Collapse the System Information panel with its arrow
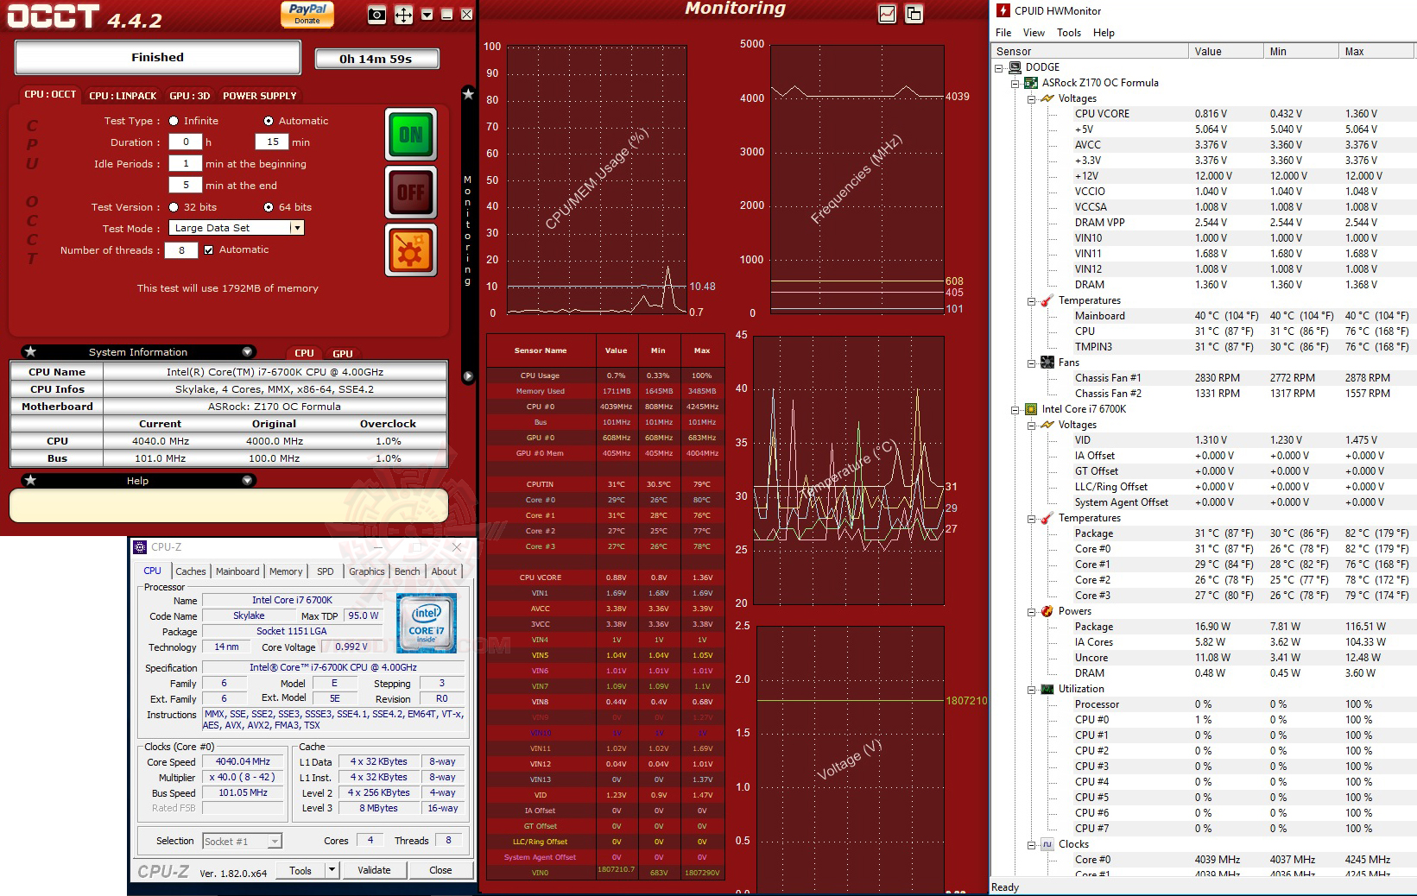The height and width of the screenshot is (896, 1417). [248, 351]
